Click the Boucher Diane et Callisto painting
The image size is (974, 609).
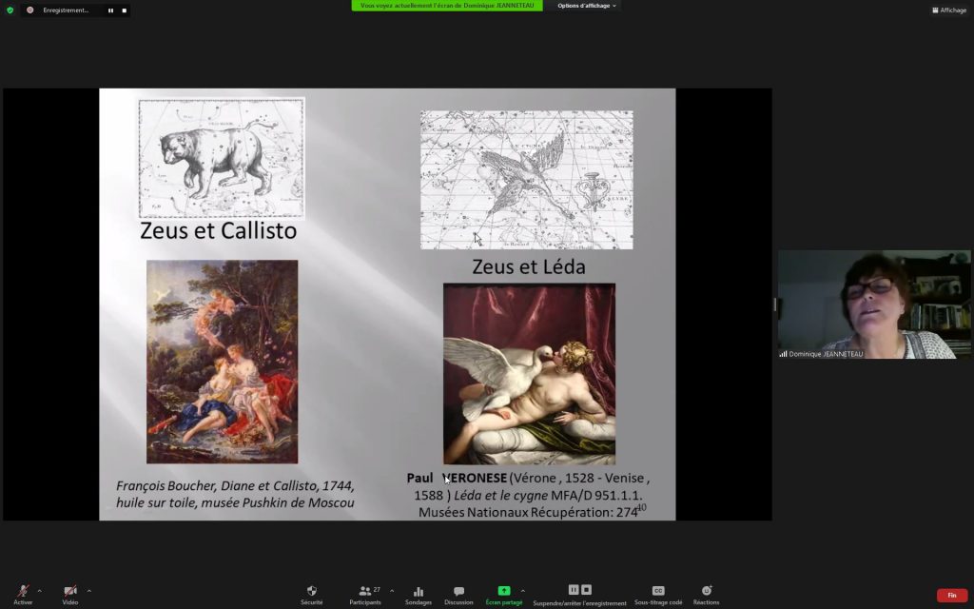pos(223,362)
